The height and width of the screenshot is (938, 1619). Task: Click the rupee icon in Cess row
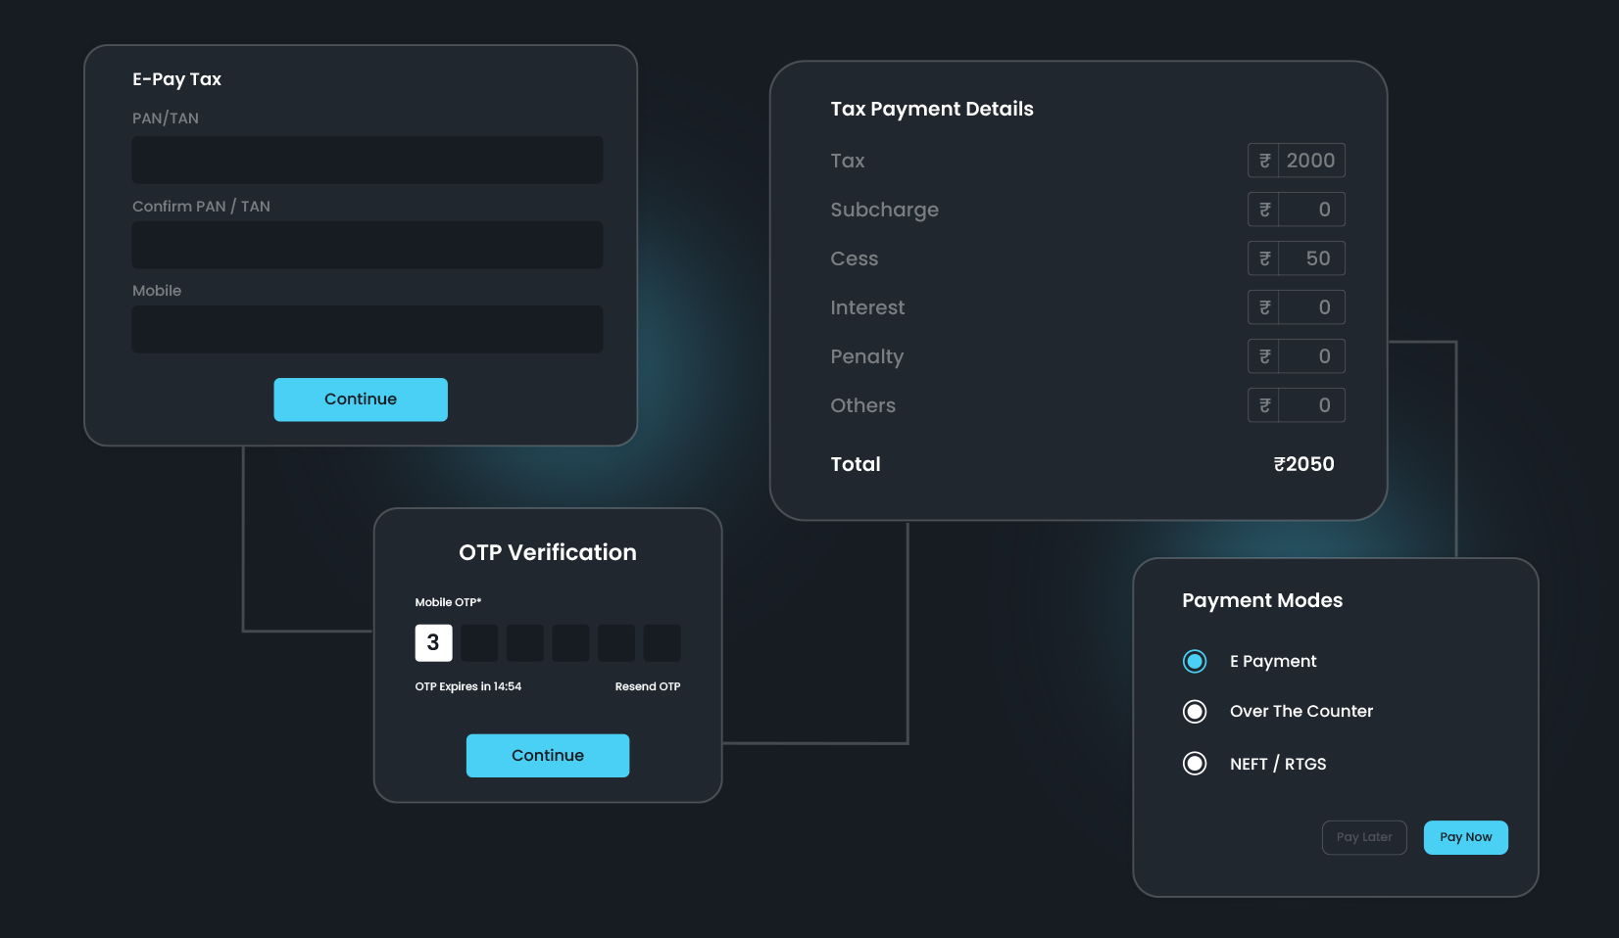[1264, 258]
